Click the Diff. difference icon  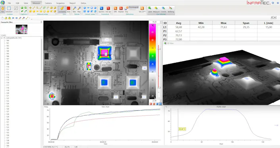pyautogui.click(x=115, y=10)
